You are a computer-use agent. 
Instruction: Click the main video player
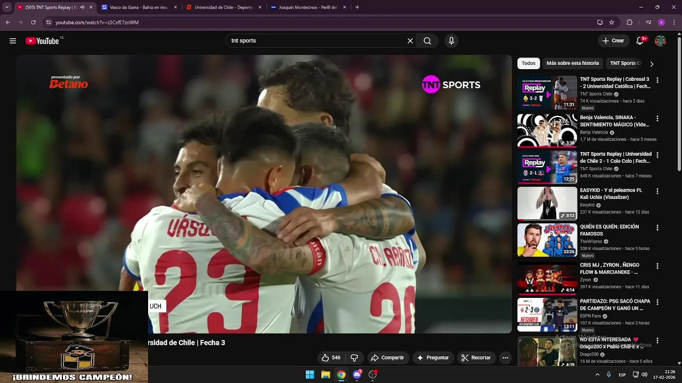264,194
